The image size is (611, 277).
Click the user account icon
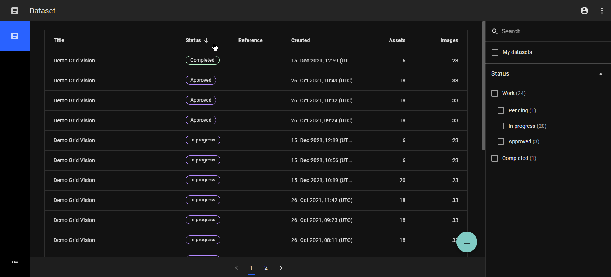(x=584, y=11)
